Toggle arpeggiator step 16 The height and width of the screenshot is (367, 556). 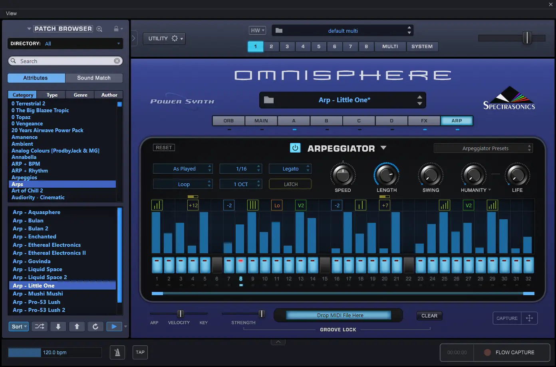[x=337, y=265]
